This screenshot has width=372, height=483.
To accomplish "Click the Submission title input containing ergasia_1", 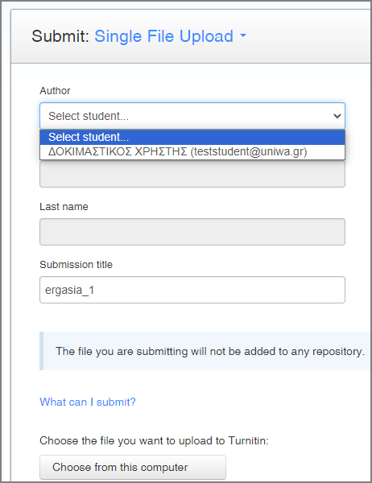I will [192, 290].
